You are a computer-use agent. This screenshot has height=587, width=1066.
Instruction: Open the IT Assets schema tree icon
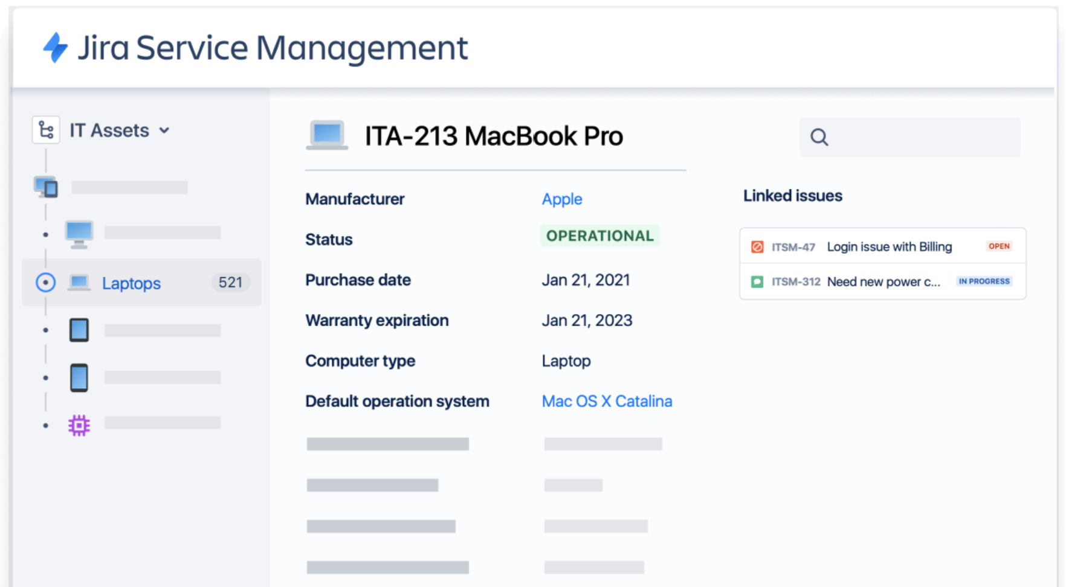[46, 130]
